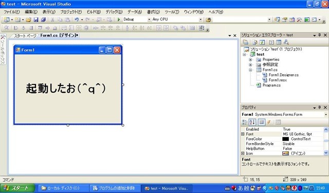Click the Align Lefts layout icon

16,28
